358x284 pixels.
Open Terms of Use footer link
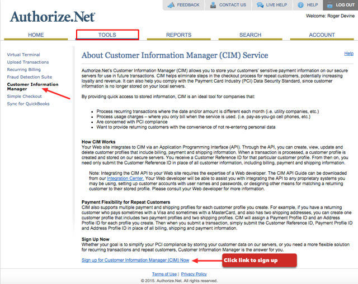164,274
